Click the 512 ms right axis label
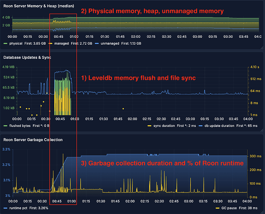 (256, 79)
